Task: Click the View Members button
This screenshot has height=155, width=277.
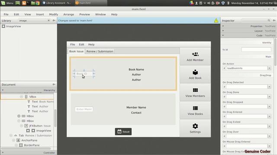Action: pyautogui.click(x=195, y=93)
